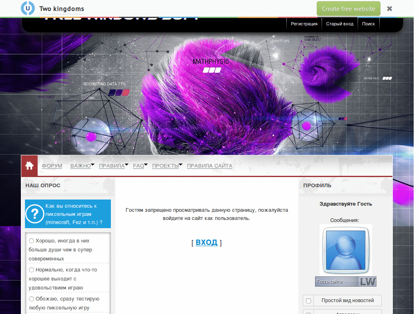This screenshot has height=314, width=419.
Task: Click the uCoz logo icon
Action: [28, 8]
